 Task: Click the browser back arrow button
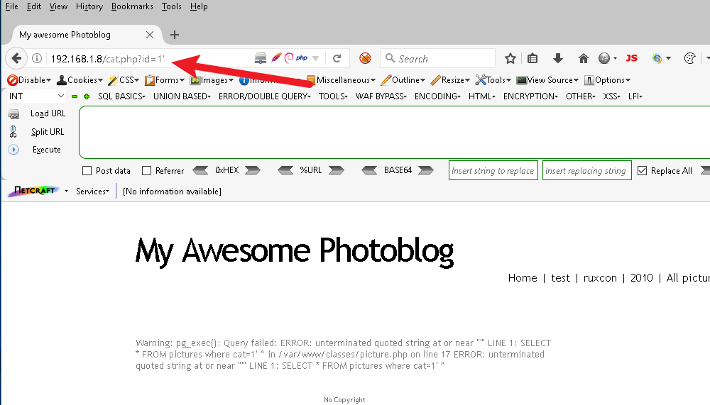coord(16,59)
